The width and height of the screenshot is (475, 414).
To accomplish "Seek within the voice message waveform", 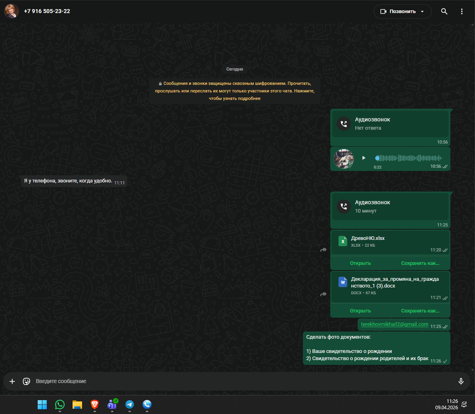I will 409,158.
